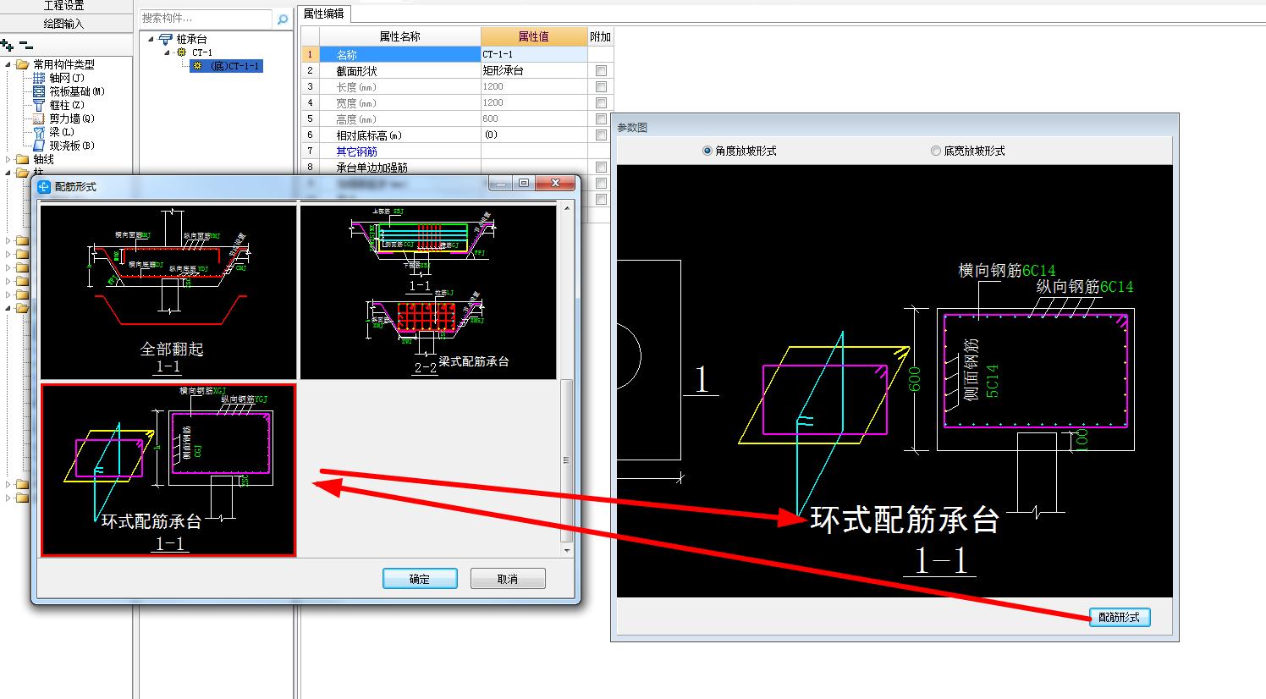The image size is (1266, 699).
Task: Close the 配筋形式 dialog
Action: (x=556, y=183)
